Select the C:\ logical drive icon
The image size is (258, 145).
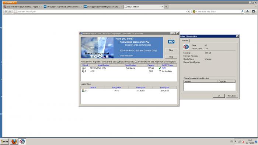pyautogui.click(x=83, y=91)
